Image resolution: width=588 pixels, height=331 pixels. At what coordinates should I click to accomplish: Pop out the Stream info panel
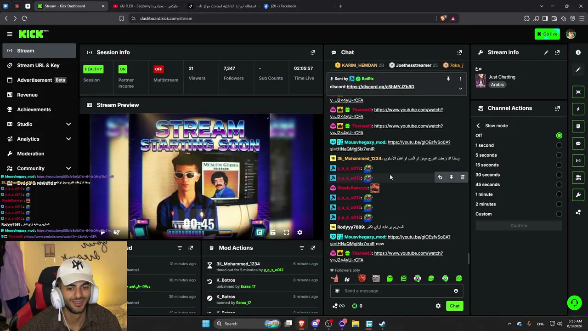[x=557, y=52]
